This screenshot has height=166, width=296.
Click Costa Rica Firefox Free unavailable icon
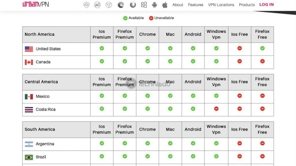point(262,109)
